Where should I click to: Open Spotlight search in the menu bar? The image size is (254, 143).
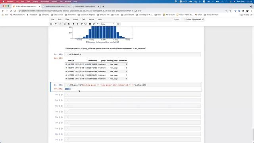227,2
